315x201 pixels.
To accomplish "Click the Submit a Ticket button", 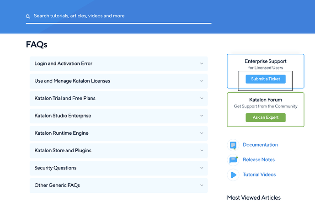I will (266, 79).
